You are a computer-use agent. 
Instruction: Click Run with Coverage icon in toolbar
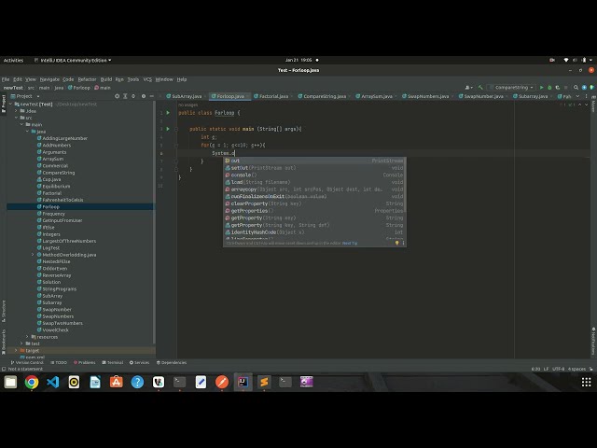pos(558,87)
